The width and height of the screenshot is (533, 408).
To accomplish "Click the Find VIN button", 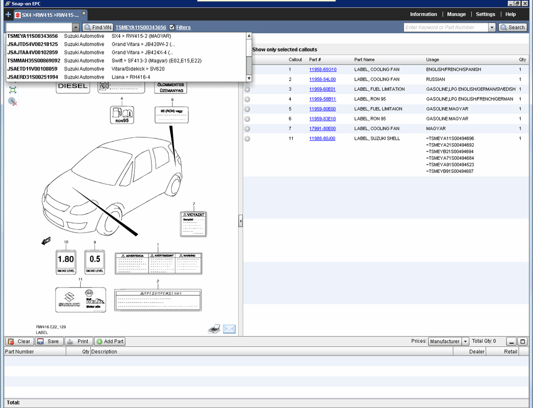I will pos(98,28).
